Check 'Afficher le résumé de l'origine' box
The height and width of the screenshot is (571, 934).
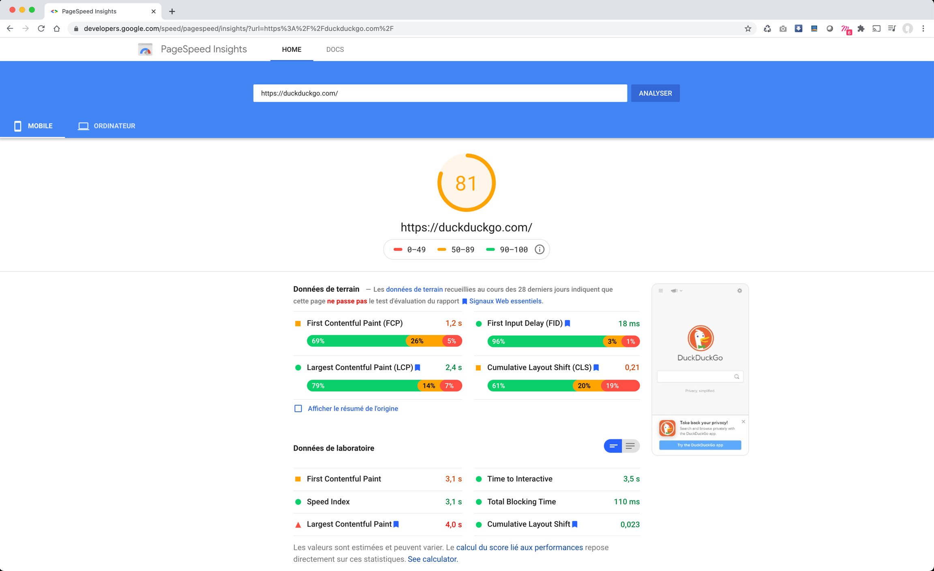(x=298, y=408)
